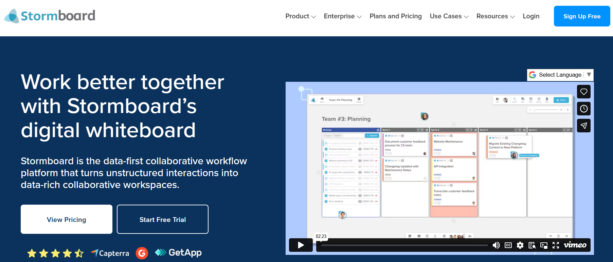The width and height of the screenshot is (613, 262).
Task: Click the Start Free Trial button
Action: [163, 219]
